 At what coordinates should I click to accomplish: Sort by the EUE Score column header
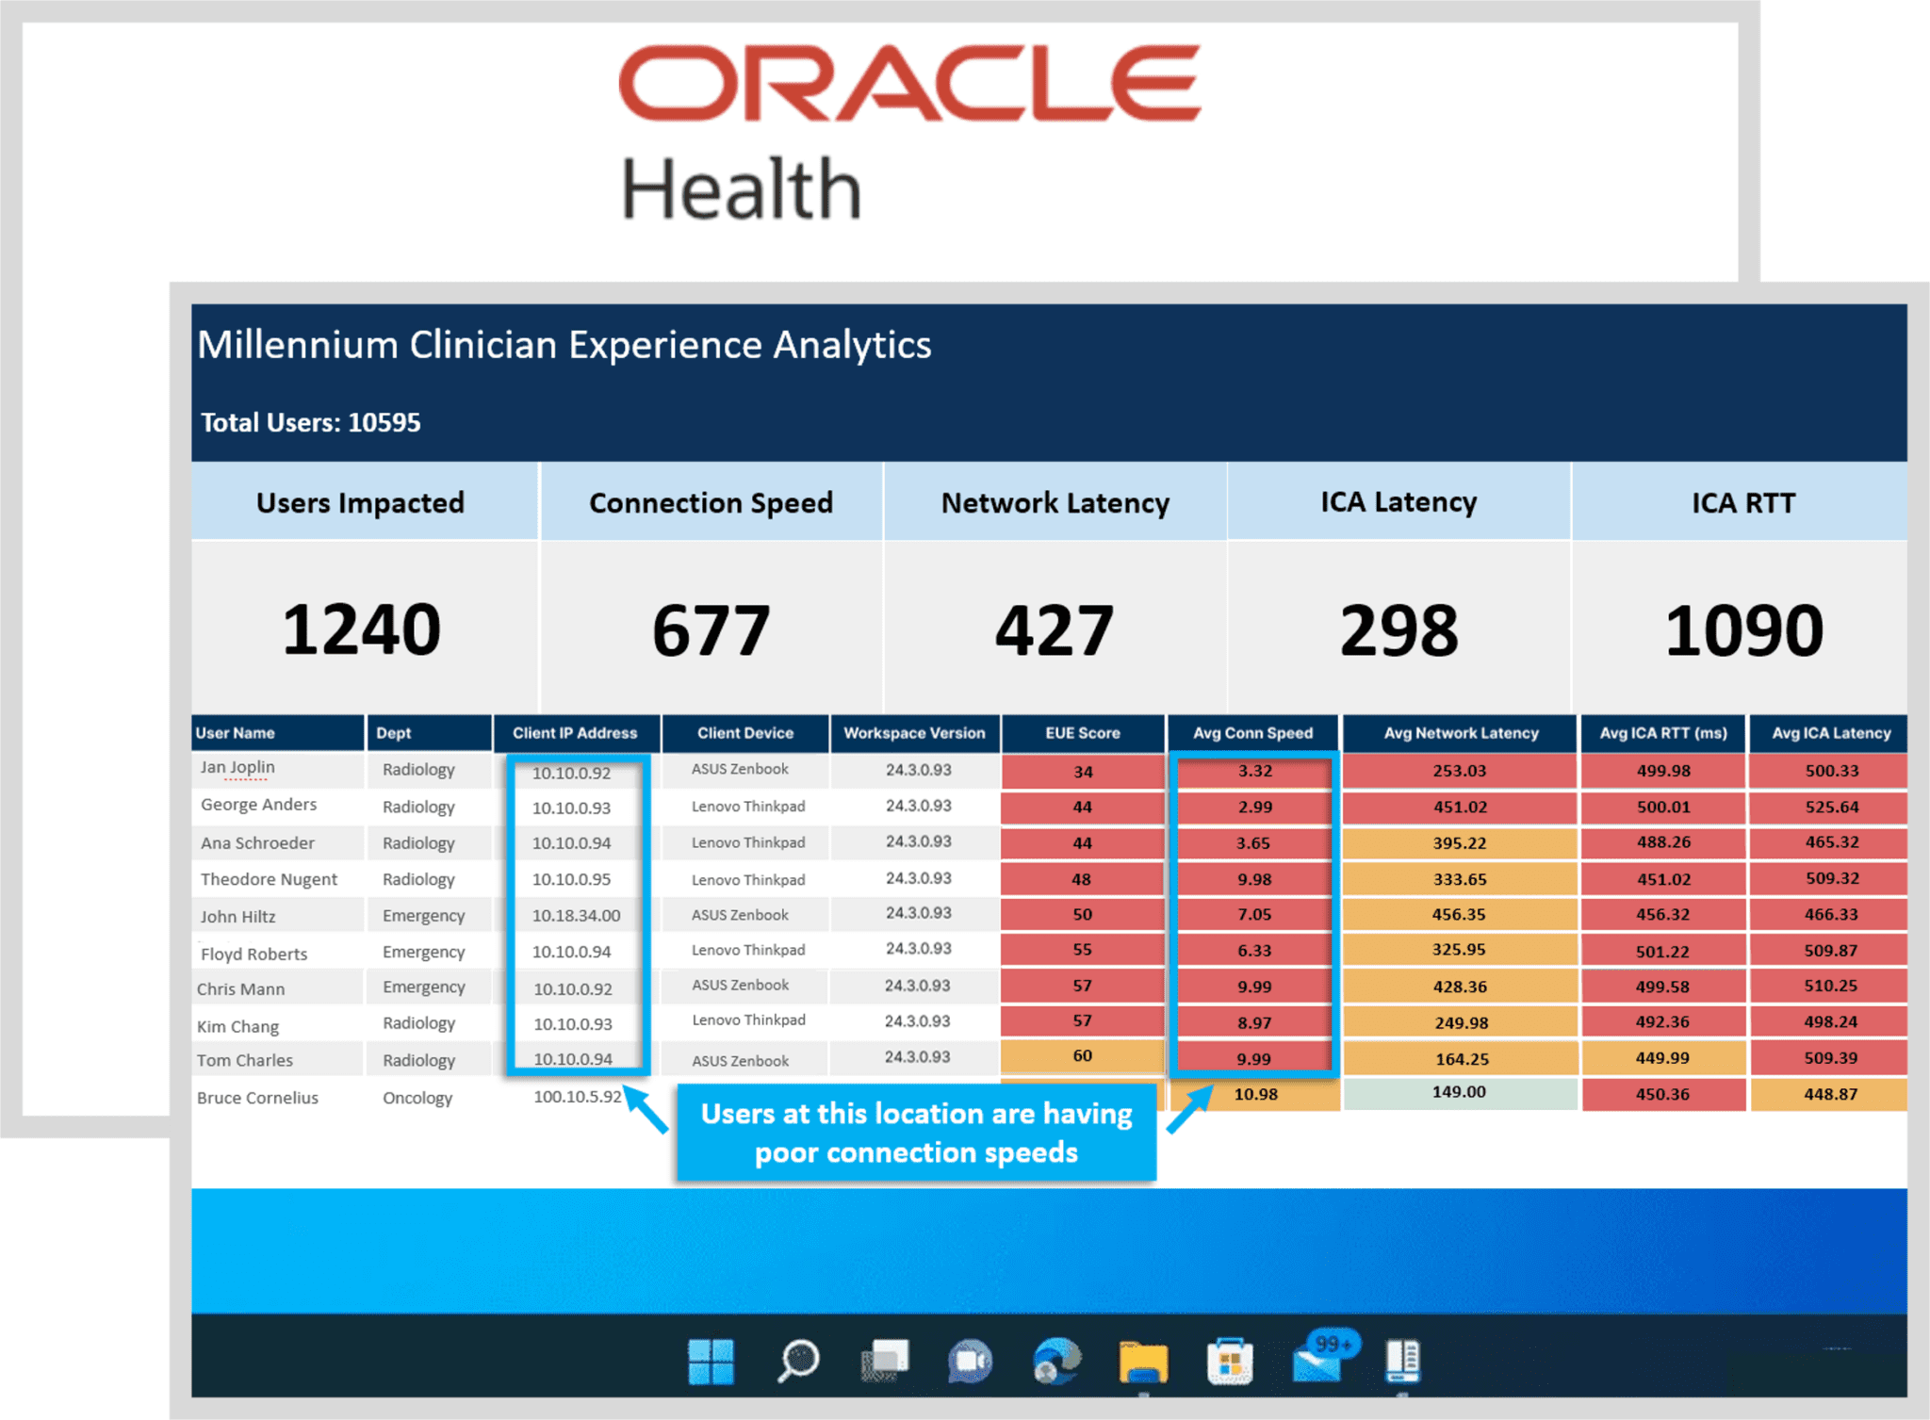[1082, 733]
